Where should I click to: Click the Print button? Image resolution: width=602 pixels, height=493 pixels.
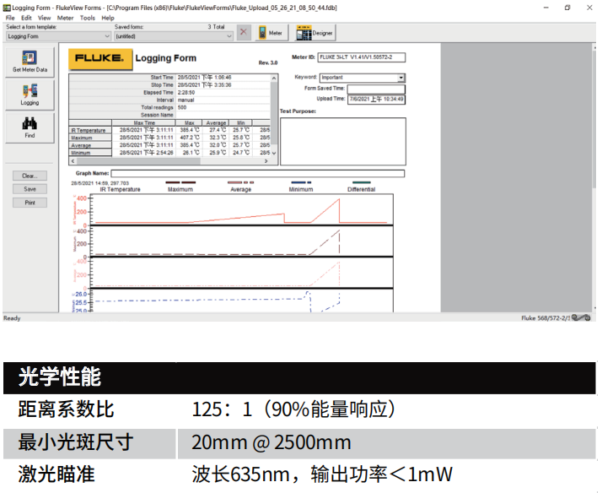[x=30, y=203]
